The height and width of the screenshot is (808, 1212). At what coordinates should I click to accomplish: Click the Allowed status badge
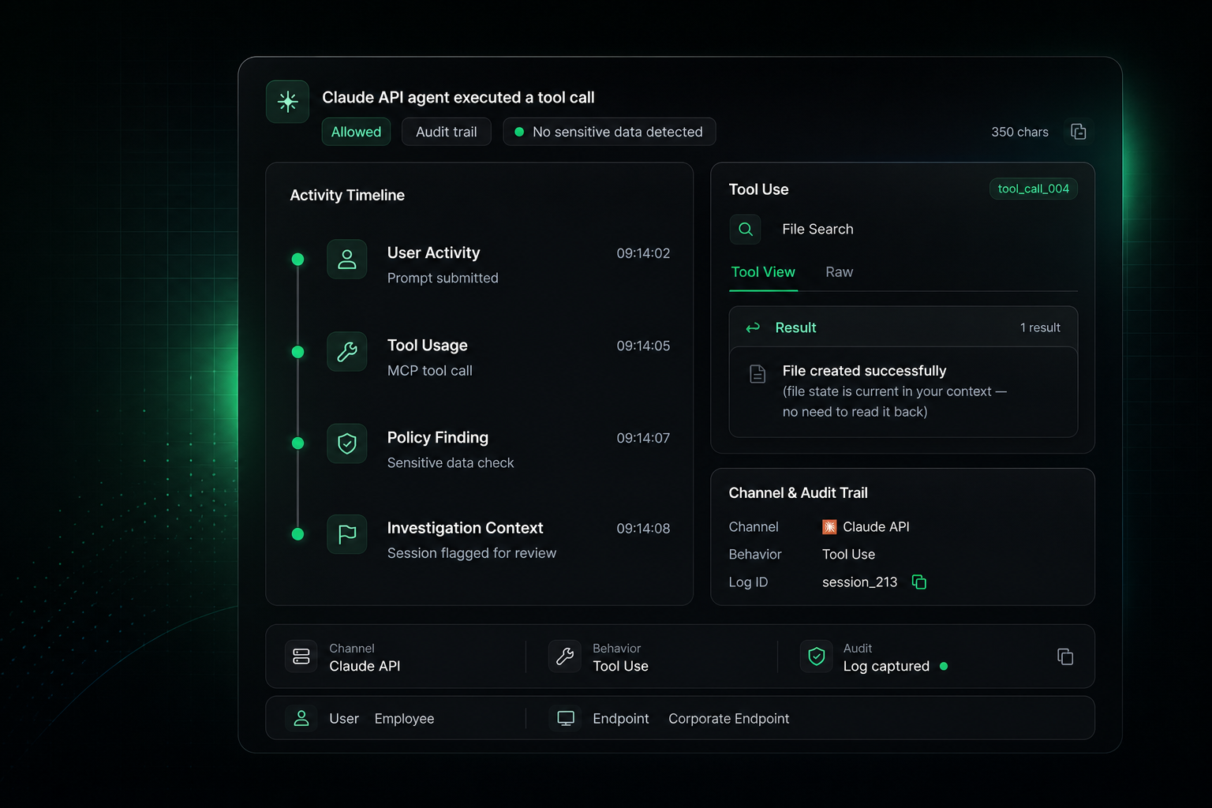click(356, 132)
